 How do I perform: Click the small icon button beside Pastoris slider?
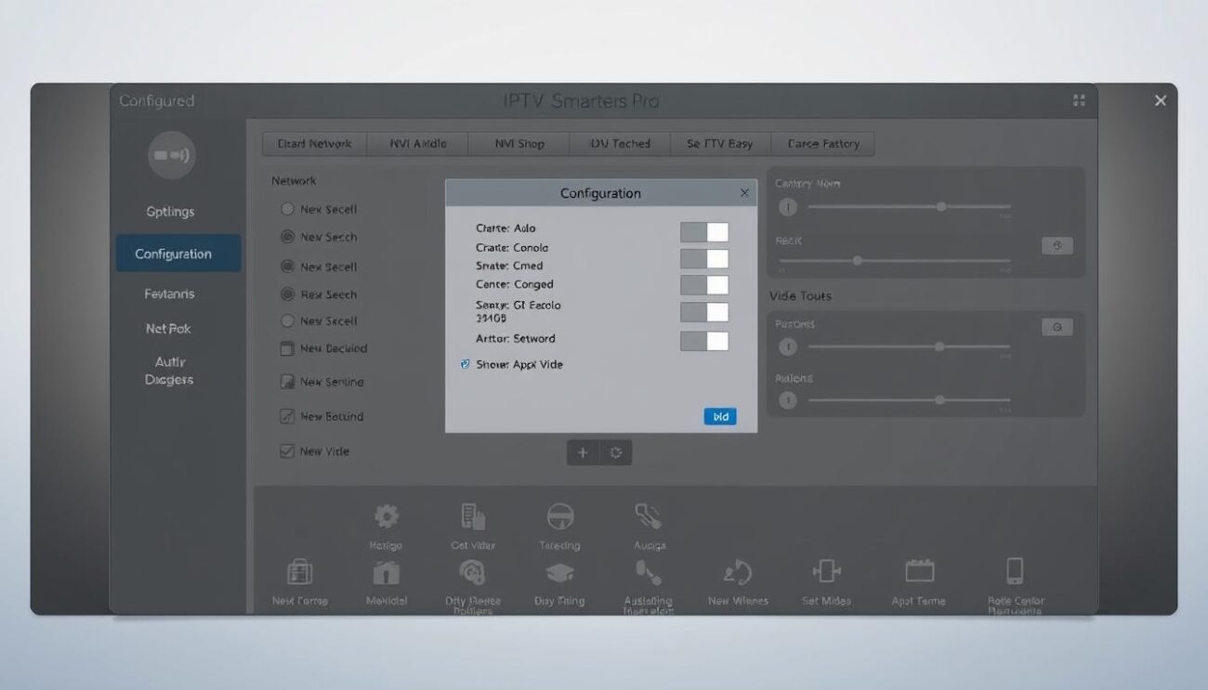coord(1057,327)
